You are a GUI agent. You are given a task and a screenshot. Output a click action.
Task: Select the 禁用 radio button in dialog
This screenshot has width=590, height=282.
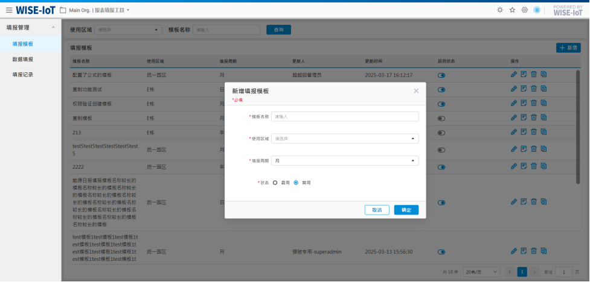tap(296, 183)
